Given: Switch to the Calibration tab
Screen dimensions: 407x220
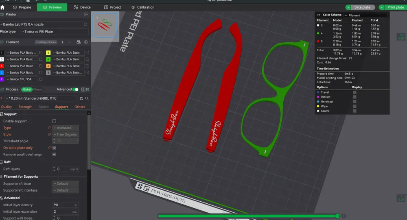Looking at the screenshot, I should pos(143,7).
